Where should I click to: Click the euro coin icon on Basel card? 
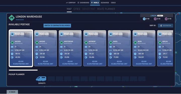click(x=110, y=57)
